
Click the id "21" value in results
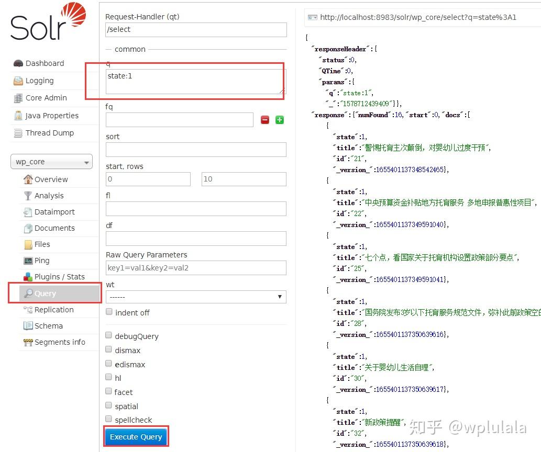coord(358,159)
